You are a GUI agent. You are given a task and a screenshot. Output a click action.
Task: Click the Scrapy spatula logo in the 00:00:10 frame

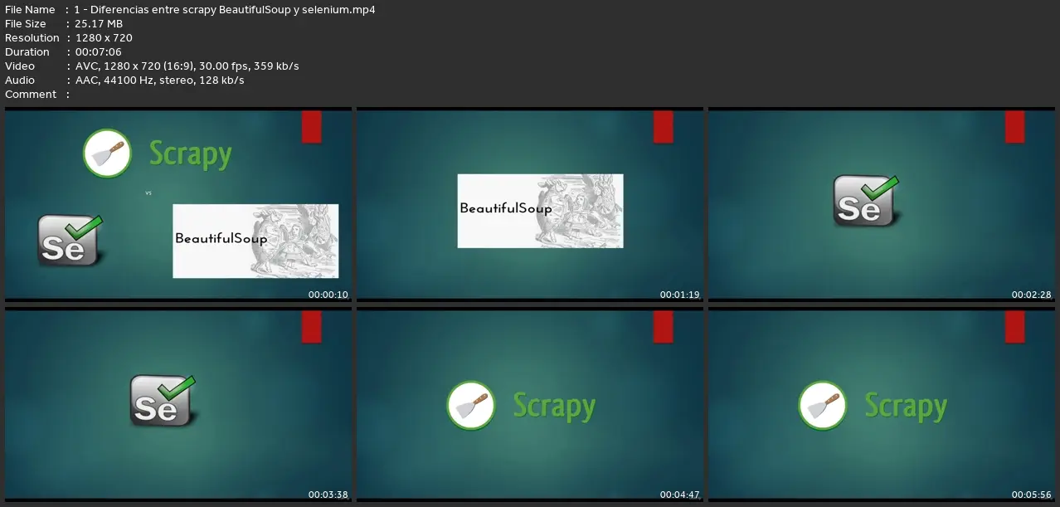(x=108, y=154)
